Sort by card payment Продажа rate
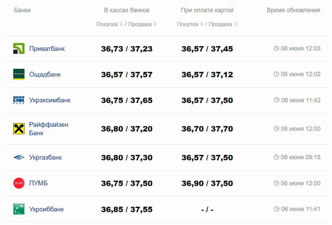The height and width of the screenshot is (225, 332). coord(236,24)
